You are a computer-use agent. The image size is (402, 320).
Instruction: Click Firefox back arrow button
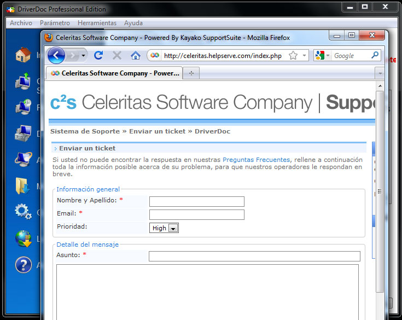(56, 55)
